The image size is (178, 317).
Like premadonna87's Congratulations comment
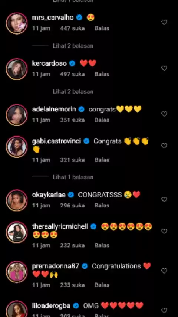(x=164, y=271)
